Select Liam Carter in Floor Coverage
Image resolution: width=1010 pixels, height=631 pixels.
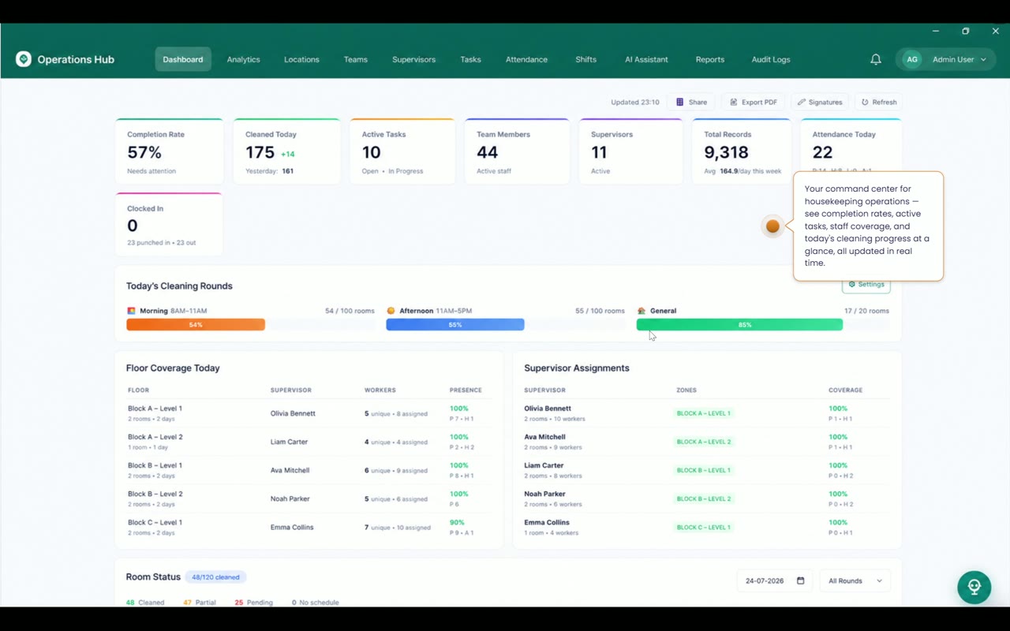pos(289,442)
